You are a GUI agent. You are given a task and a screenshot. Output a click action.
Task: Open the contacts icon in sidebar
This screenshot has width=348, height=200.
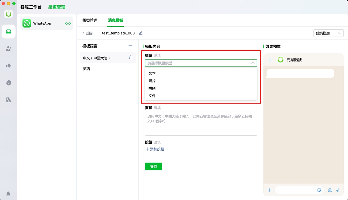pyautogui.click(x=9, y=49)
